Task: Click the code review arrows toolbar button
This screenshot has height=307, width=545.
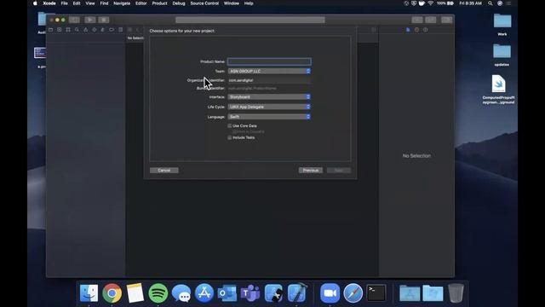Action: 431,20
